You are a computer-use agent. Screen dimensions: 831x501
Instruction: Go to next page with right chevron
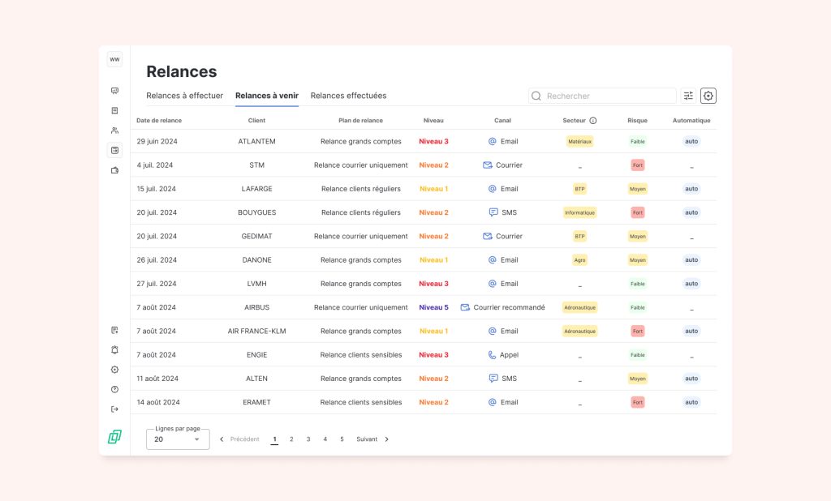[387, 439]
